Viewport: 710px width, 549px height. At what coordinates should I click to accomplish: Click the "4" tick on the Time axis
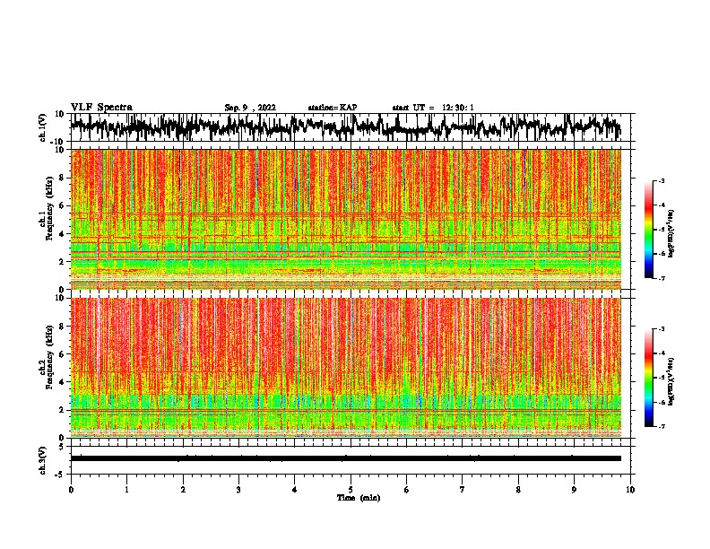click(294, 490)
